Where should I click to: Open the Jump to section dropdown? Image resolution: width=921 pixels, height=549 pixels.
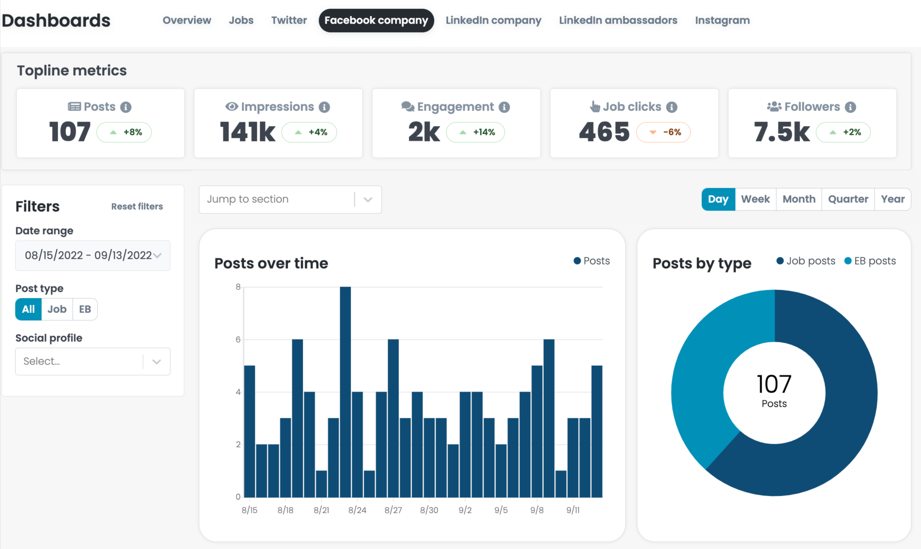[290, 200]
